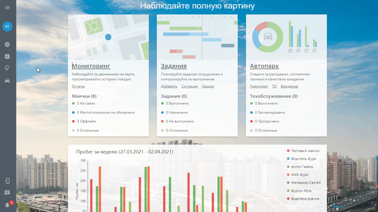Open the notifications bell icon
This screenshot has width=378, height=212.
click(x=7, y=205)
